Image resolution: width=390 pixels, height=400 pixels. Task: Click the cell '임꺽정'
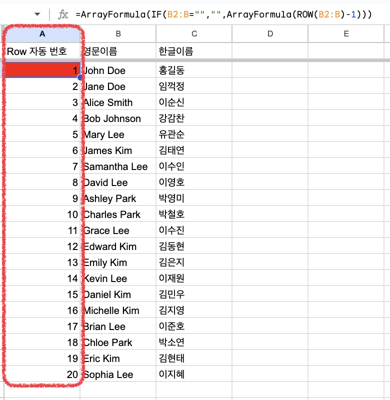[x=194, y=86]
